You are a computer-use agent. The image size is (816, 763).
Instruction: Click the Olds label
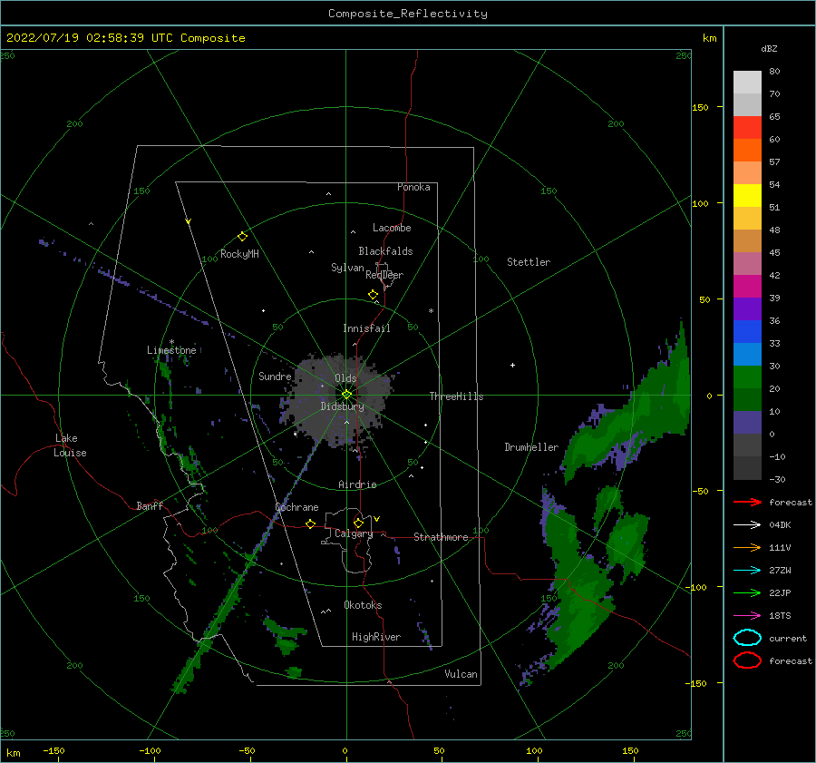point(345,378)
